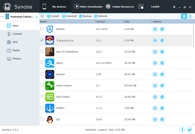Eject the Samsung Galaxy device arrow
The width and height of the screenshot is (195, 134).
click(36, 17)
